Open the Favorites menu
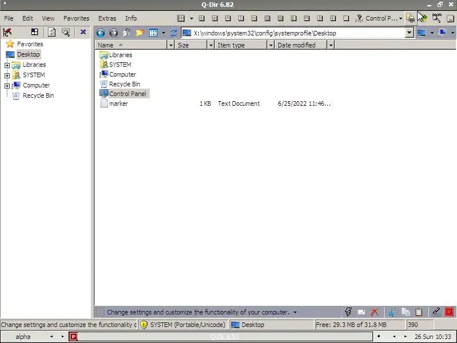 coord(77,18)
